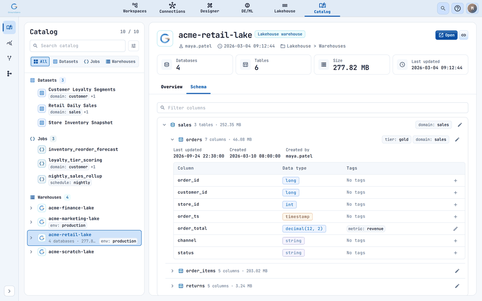Click the Open button
The height and width of the screenshot is (301, 482).
pos(446,35)
